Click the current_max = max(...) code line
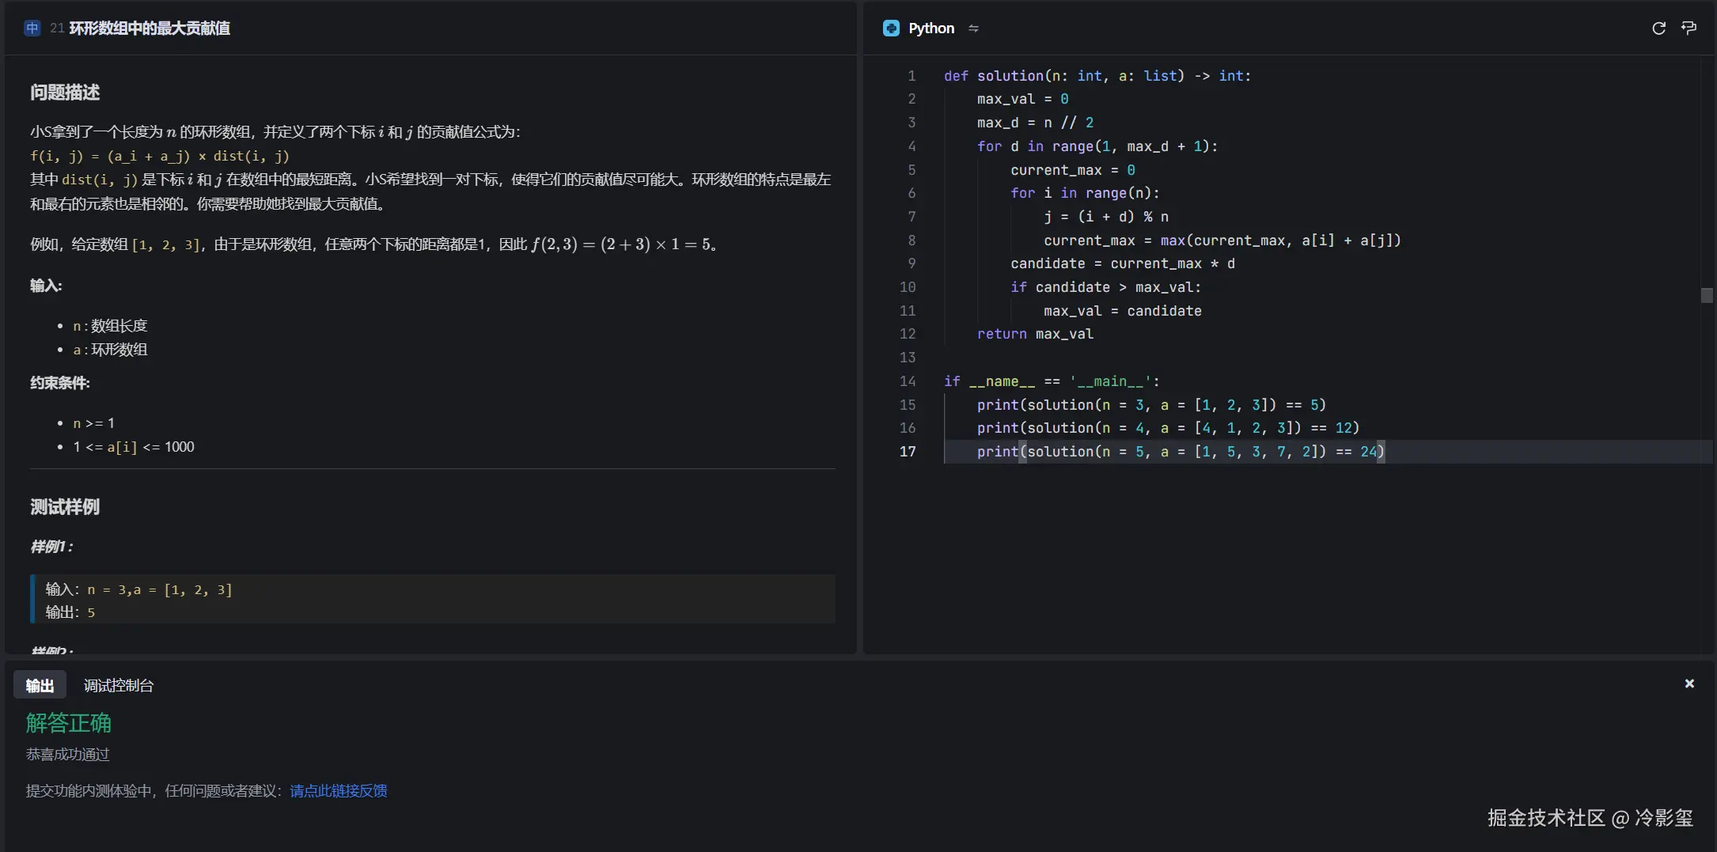Image resolution: width=1717 pixels, height=852 pixels. point(1222,240)
